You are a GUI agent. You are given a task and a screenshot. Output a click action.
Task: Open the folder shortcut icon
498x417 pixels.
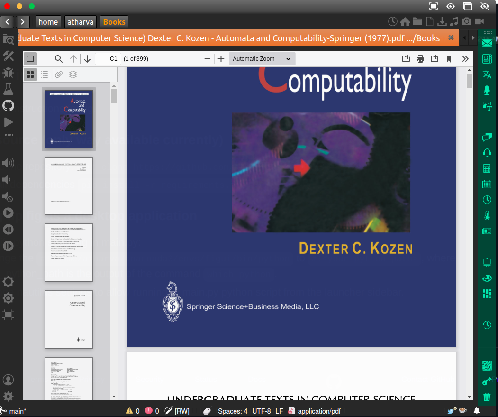coord(417,21)
